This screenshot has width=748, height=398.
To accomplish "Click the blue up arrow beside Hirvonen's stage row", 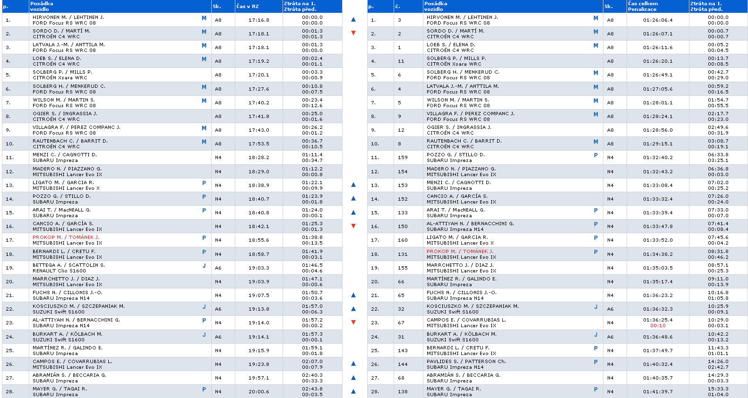I will click(353, 20).
